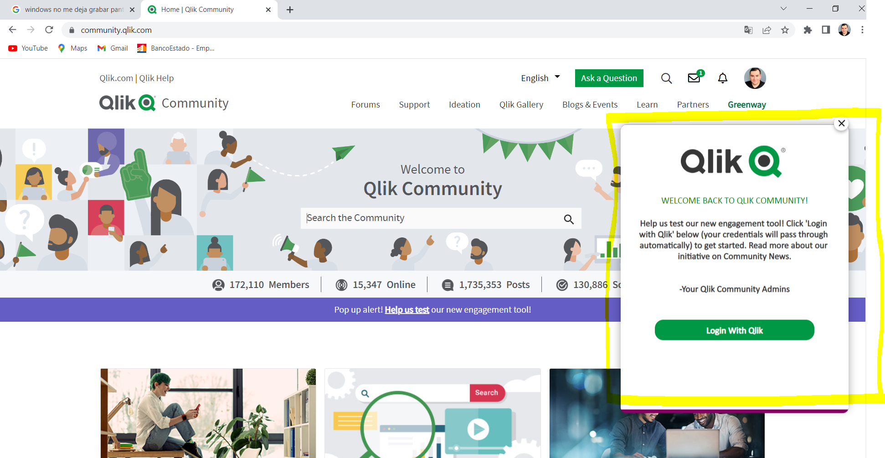
Task: Open the browser side panel icon
Action: click(x=826, y=30)
